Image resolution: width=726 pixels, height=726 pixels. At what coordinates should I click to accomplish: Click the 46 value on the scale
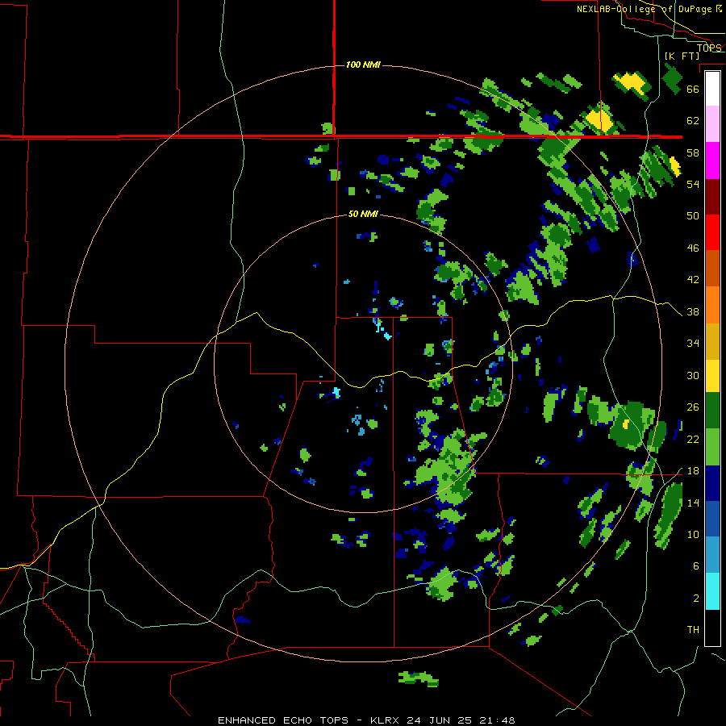click(693, 248)
